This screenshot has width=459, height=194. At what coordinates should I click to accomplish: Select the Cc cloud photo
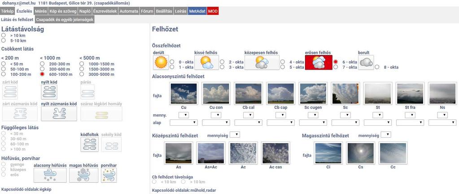pyautogui.click(x=393, y=153)
